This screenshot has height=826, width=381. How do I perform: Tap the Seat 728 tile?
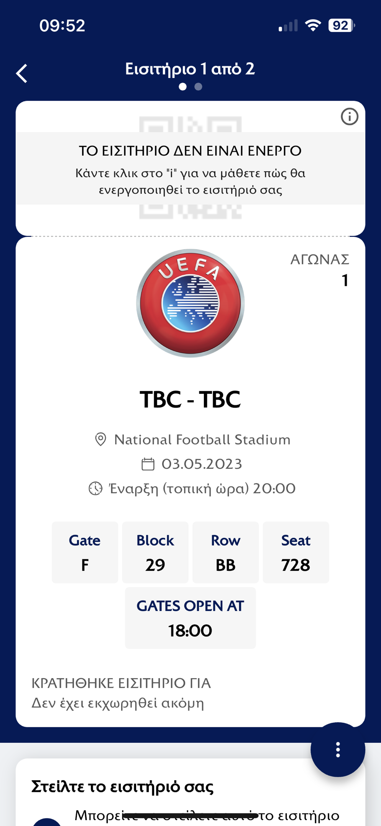pos(296,552)
